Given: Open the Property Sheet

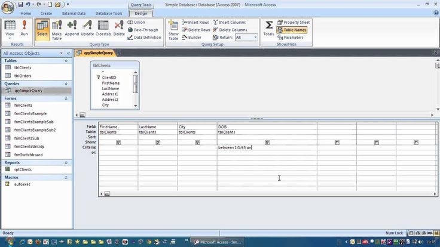Looking at the screenshot, I should click(x=294, y=22).
